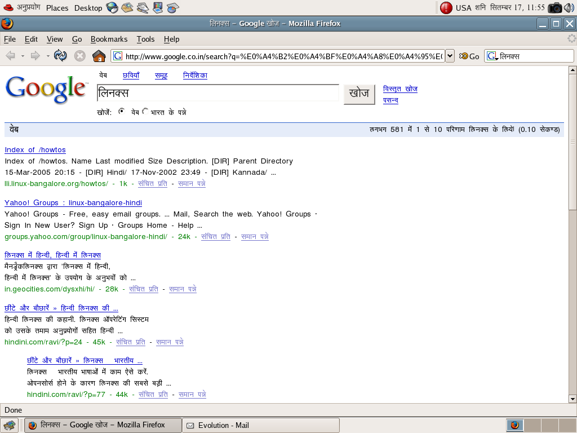The image size is (577, 433).
Task: Launch the web browser from the top panel
Action: pos(112,8)
